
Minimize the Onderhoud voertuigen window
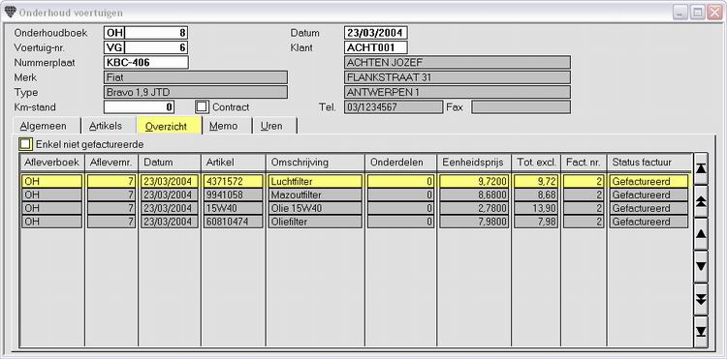pos(680,13)
